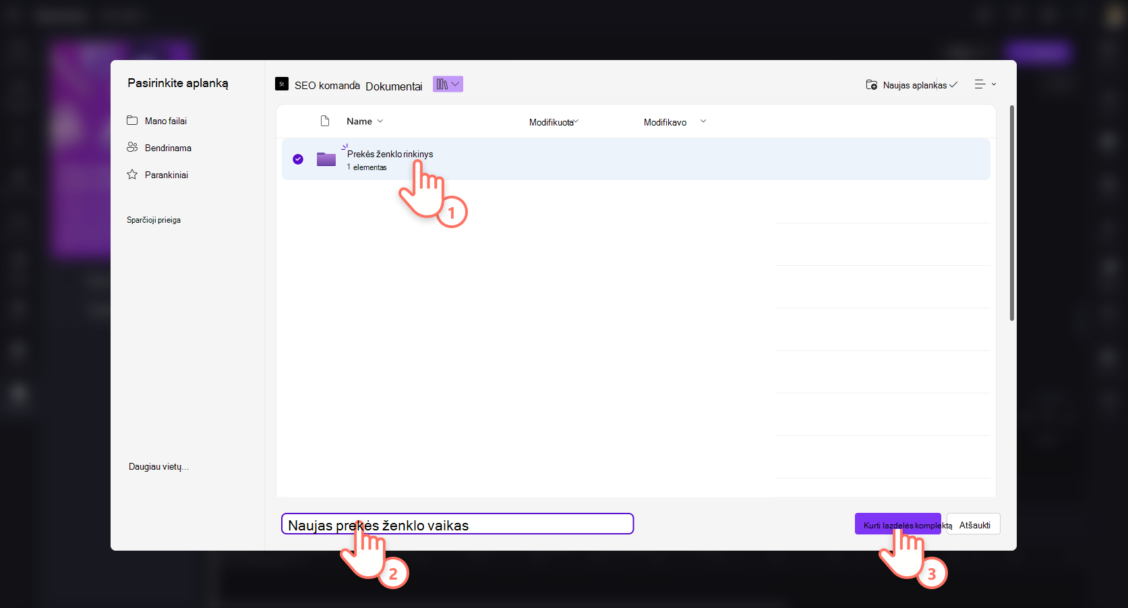Sort by Name column header
The width and height of the screenshot is (1128, 608).
(365, 121)
